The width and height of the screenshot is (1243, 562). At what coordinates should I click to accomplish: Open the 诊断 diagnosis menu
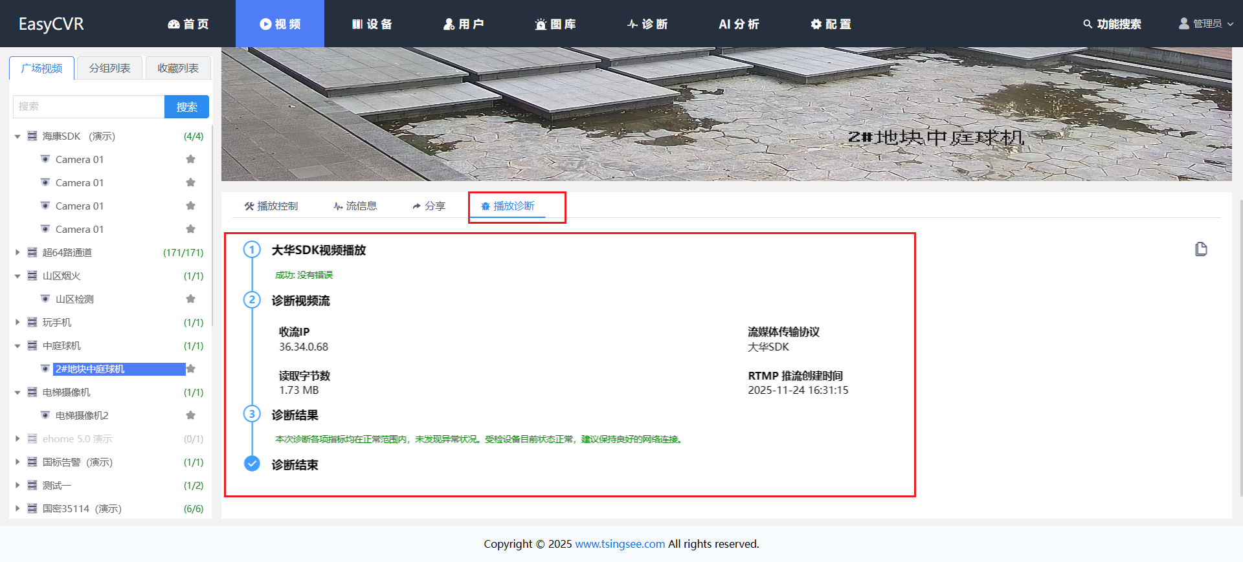point(647,24)
